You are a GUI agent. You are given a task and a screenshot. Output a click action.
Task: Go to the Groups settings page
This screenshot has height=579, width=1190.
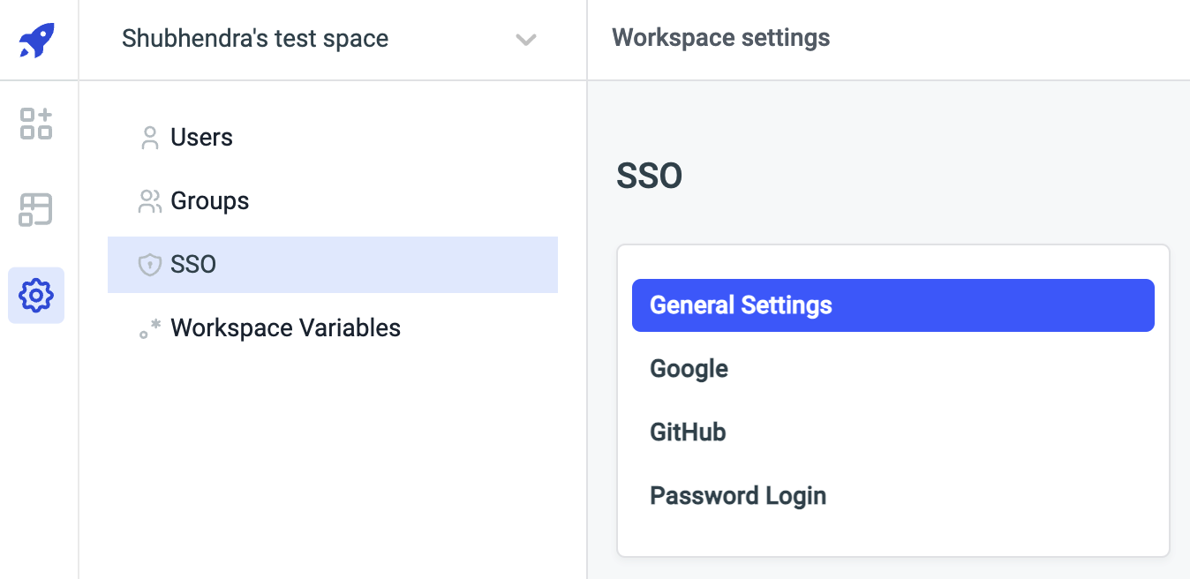coord(209,201)
